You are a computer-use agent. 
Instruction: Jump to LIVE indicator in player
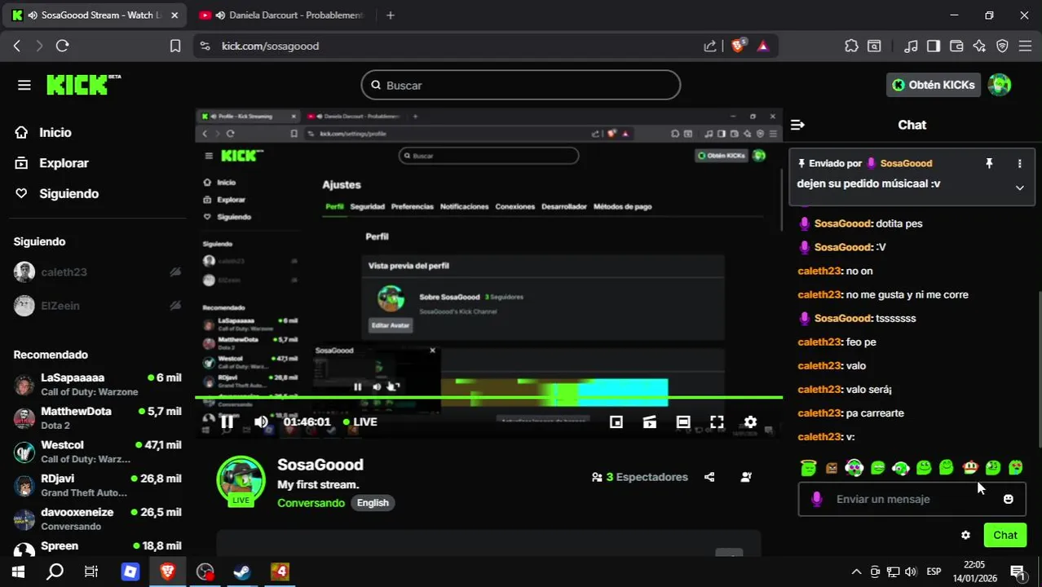(x=360, y=421)
